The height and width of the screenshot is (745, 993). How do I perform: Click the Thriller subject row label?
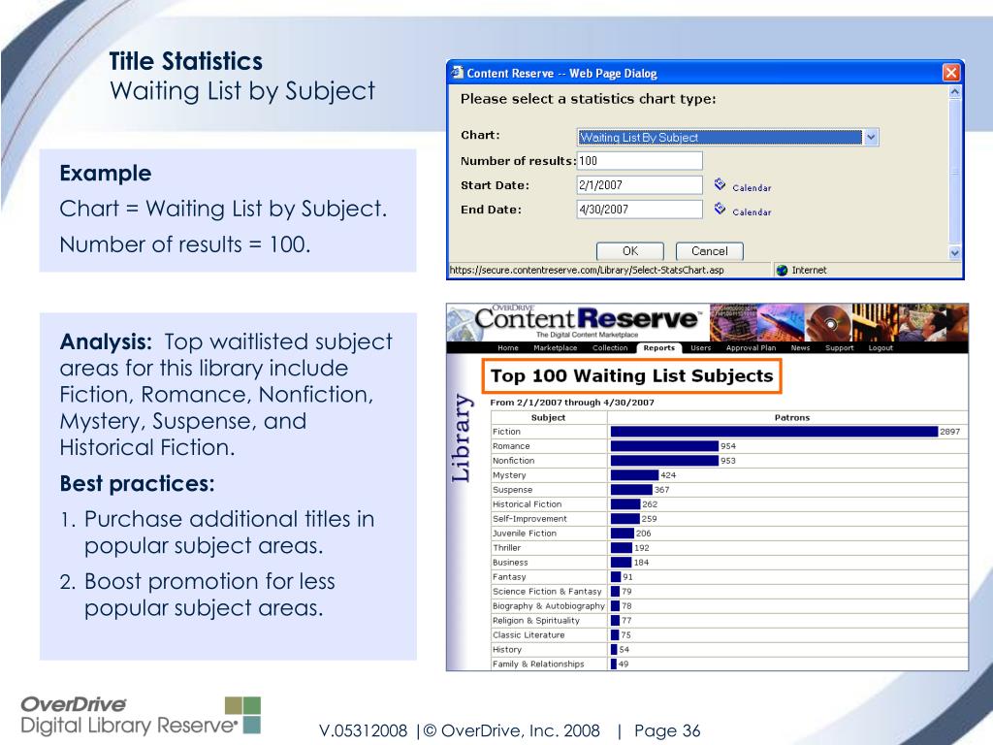tap(506, 548)
